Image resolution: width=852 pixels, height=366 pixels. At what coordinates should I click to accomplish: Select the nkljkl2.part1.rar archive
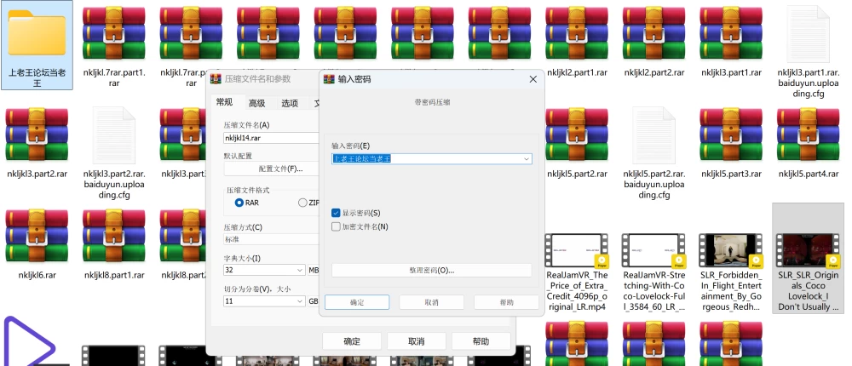click(x=577, y=40)
